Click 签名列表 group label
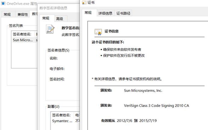 (x=16, y=26)
